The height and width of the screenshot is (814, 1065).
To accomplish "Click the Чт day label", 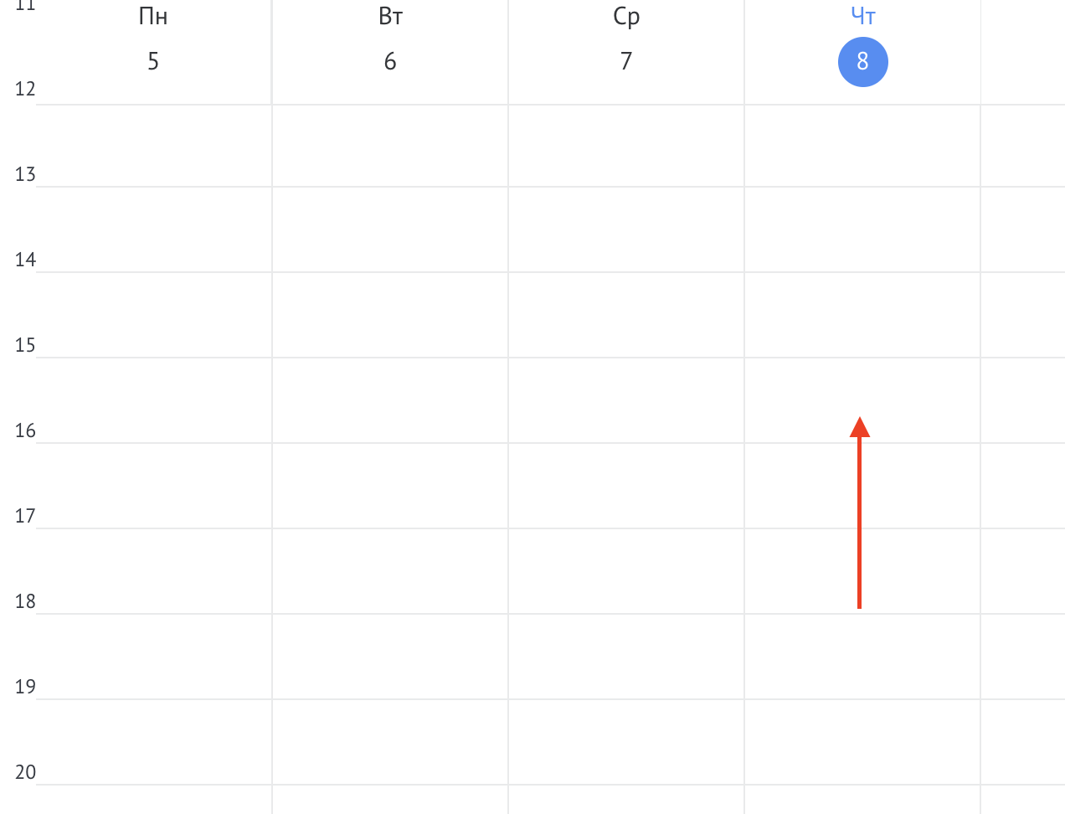I will [x=862, y=16].
